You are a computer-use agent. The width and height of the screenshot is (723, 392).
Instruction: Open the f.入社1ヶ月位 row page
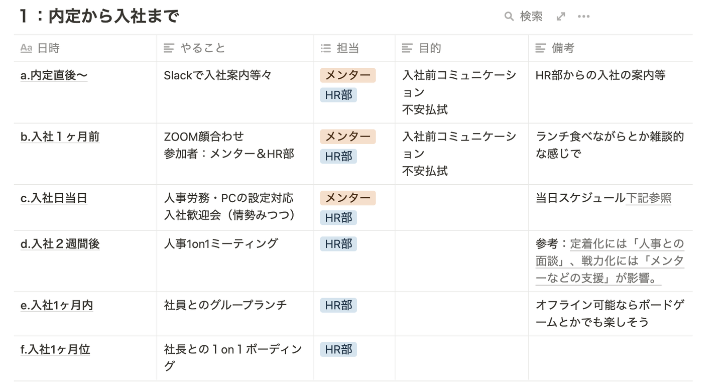coord(55,350)
